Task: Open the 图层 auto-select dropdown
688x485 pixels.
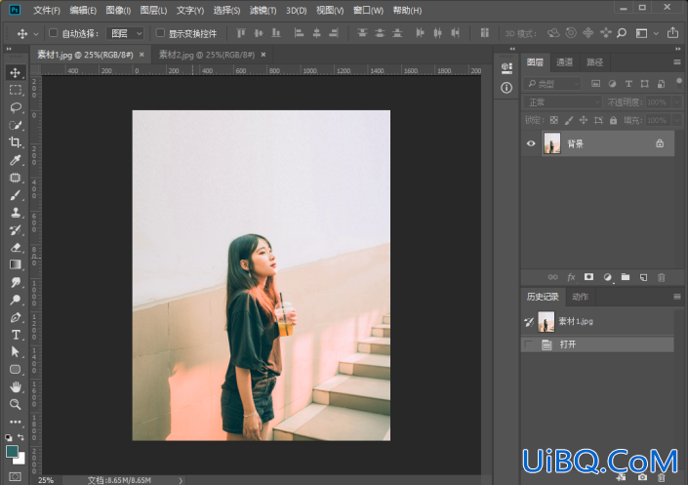Action: (x=126, y=33)
